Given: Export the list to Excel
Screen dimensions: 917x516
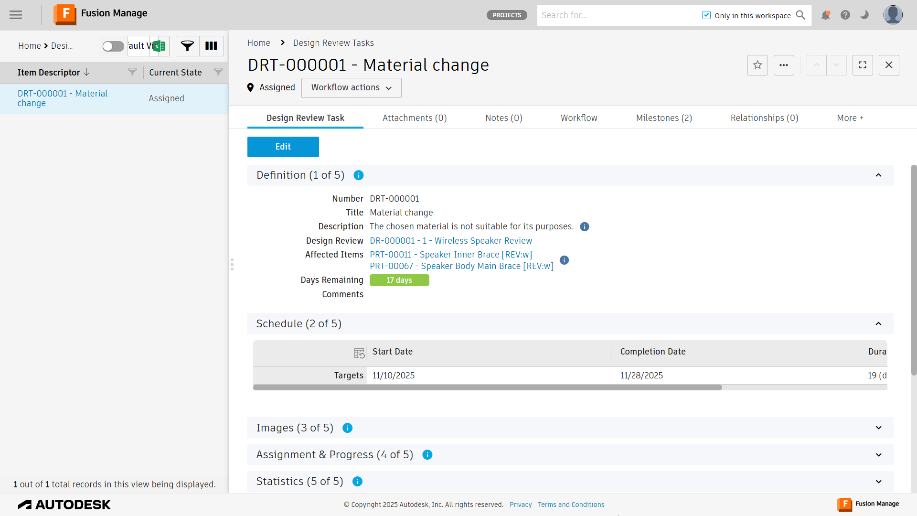Looking at the screenshot, I should pyautogui.click(x=159, y=46).
